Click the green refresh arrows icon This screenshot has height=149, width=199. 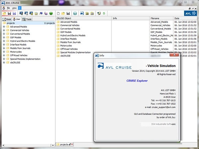click(104, 14)
